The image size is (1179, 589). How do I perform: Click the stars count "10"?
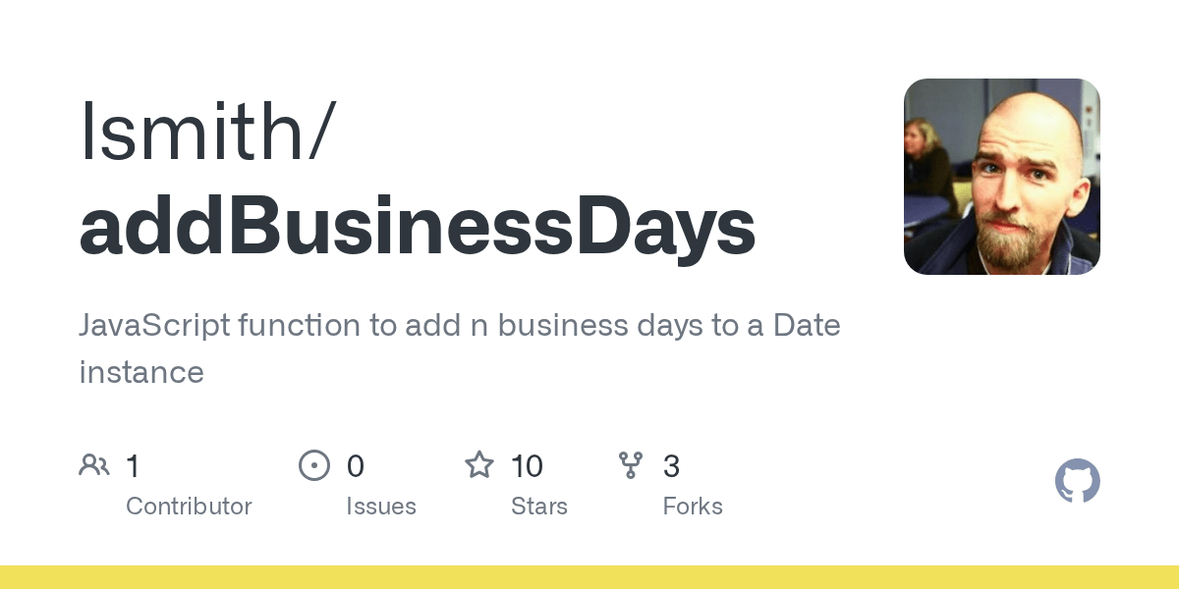click(528, 466)
